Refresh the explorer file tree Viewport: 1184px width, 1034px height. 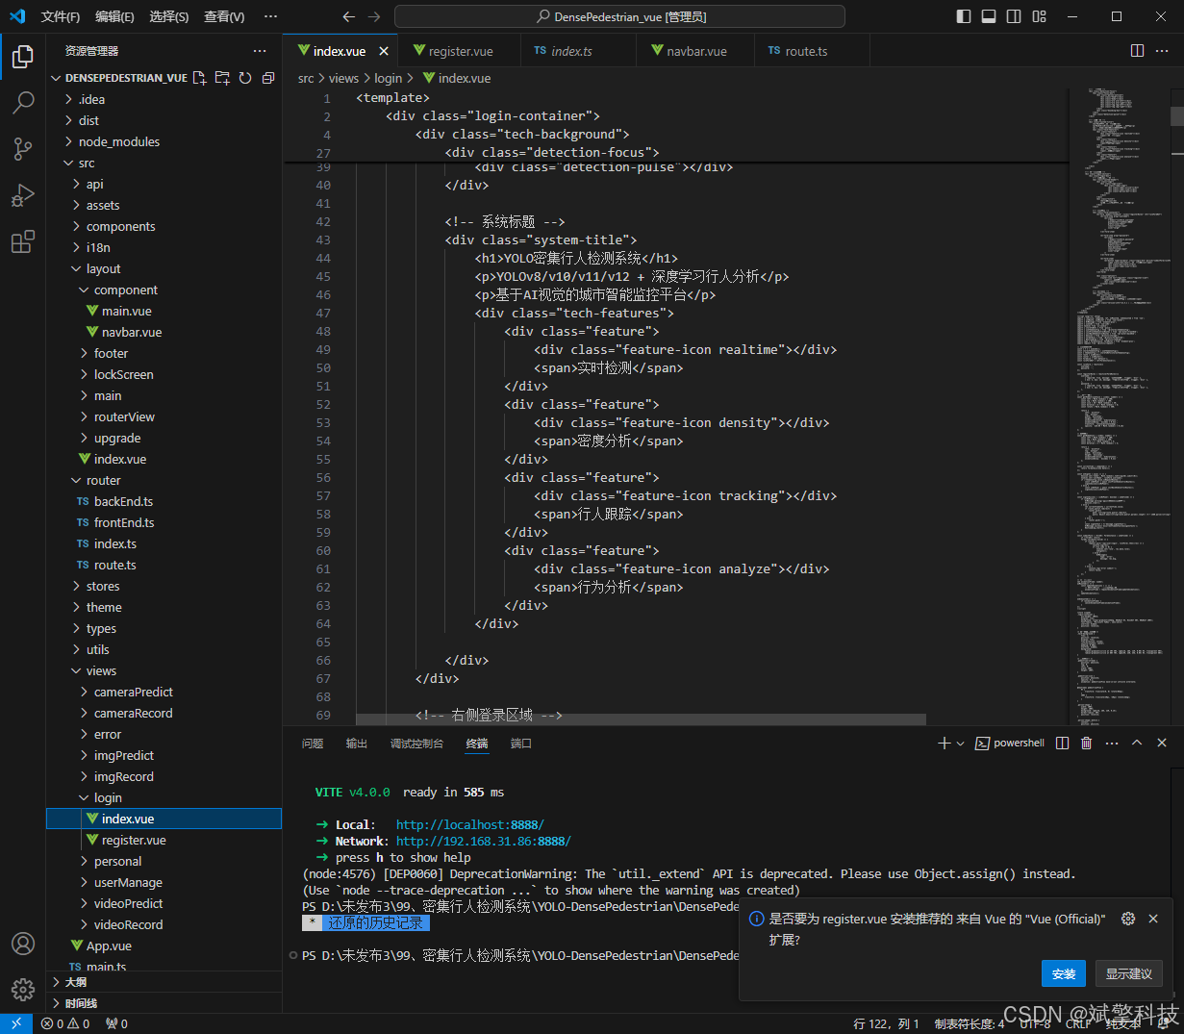245,78
